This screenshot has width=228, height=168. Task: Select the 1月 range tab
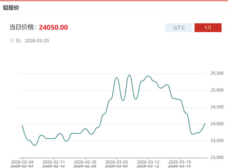pos(208,27)
